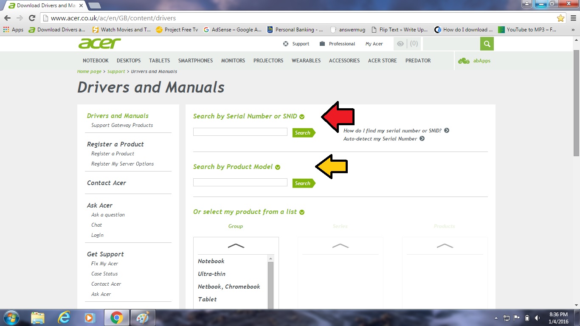Click the up chevron in Series column

[x=341, y=246]
